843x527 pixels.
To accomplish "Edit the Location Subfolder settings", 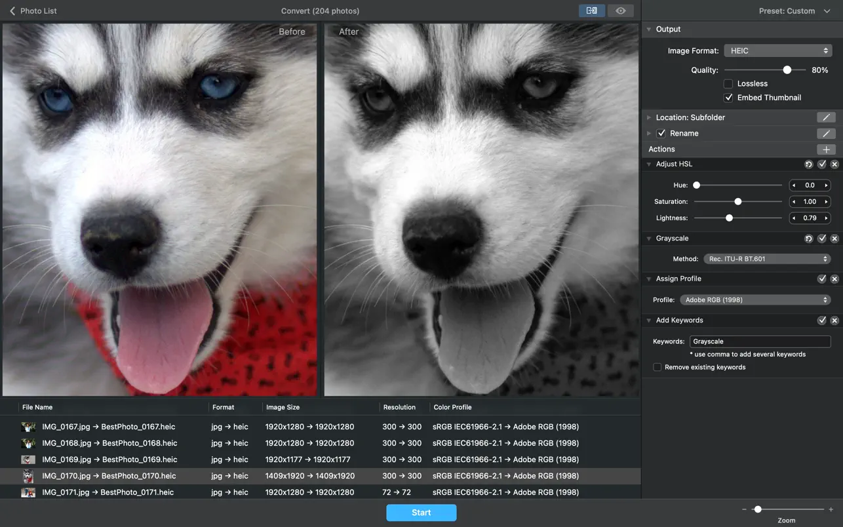I will pos(825,117).
